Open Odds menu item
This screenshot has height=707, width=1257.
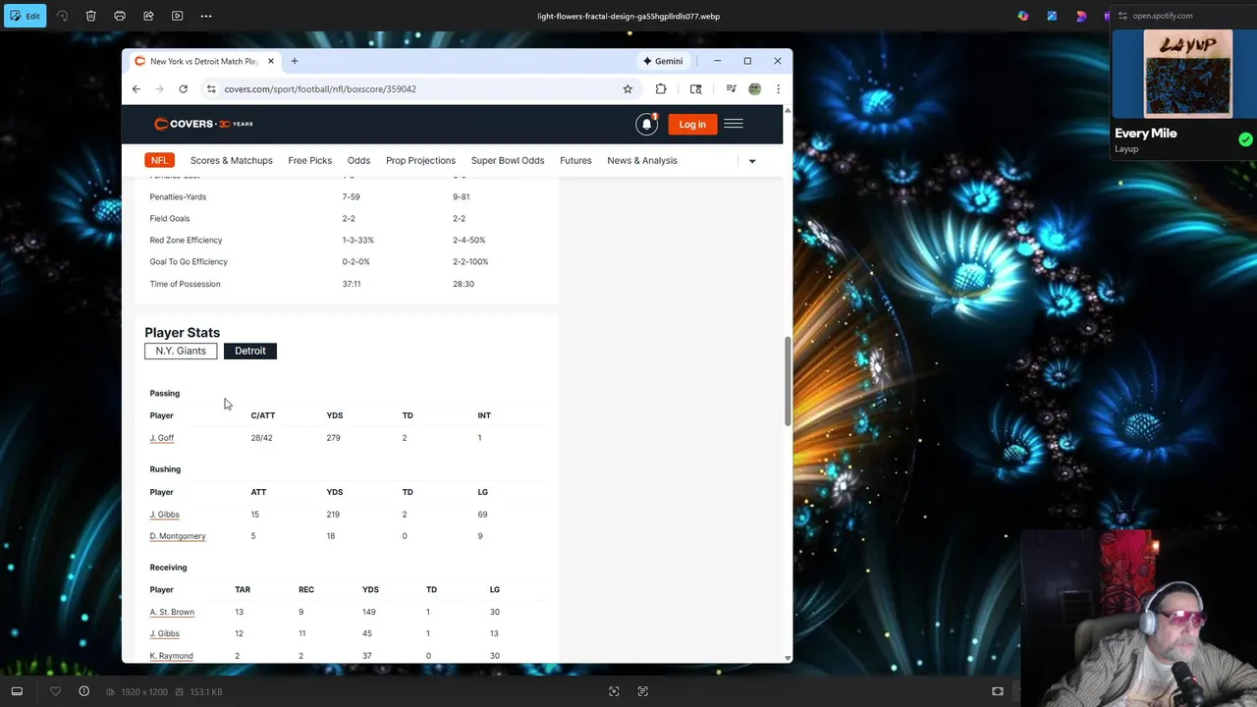click(x=358, y=160)
